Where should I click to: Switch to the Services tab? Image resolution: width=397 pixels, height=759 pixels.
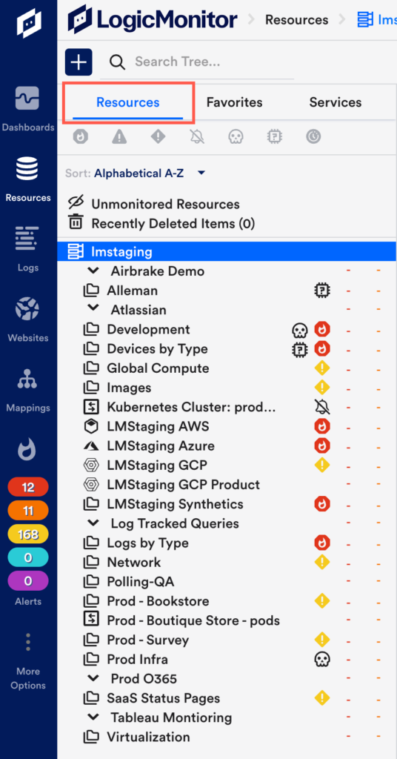[x=335, y=102]
